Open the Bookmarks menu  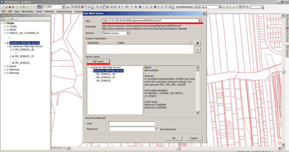[27, 12]
